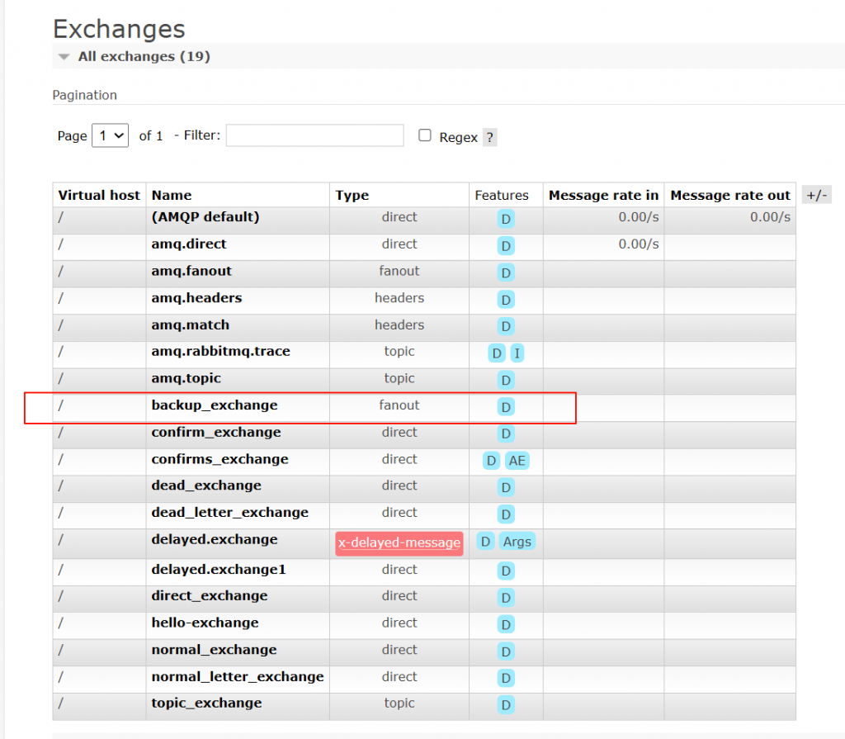Open the confirms_exchange link
The height and width of the screenshot is (739, 845).
[220, 459]
